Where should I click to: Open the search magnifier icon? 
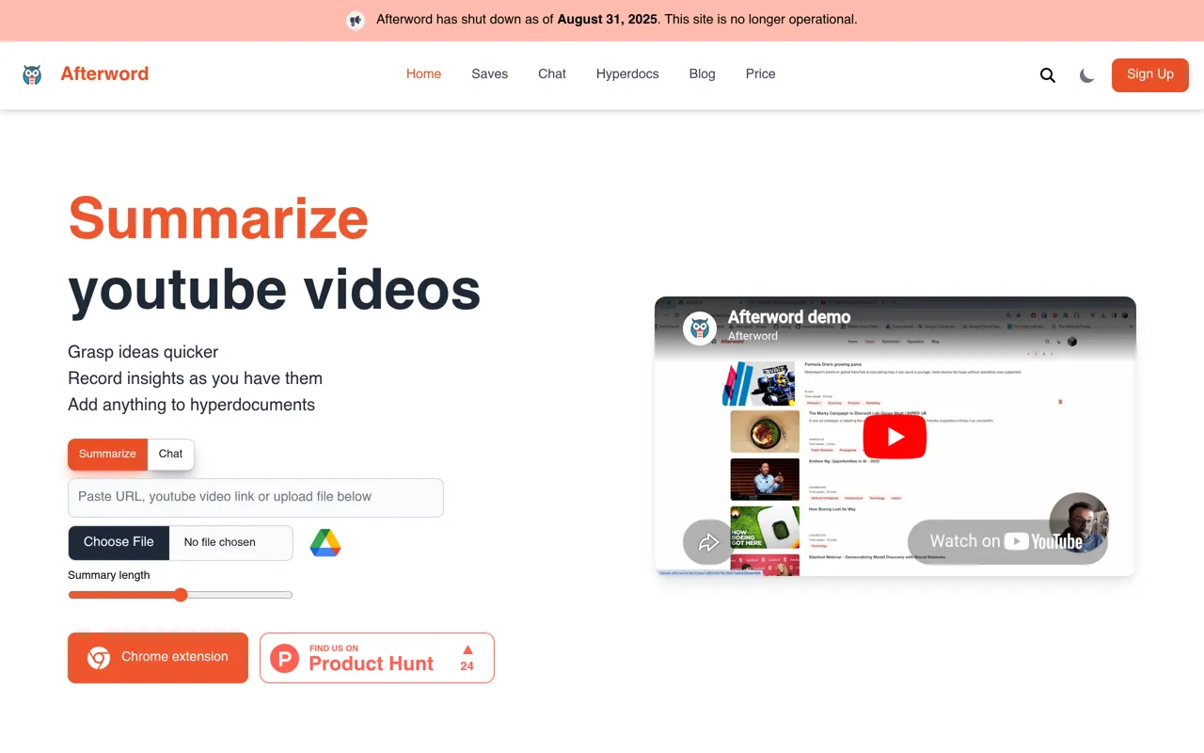pyautogui.click(x=1048, y=75)
